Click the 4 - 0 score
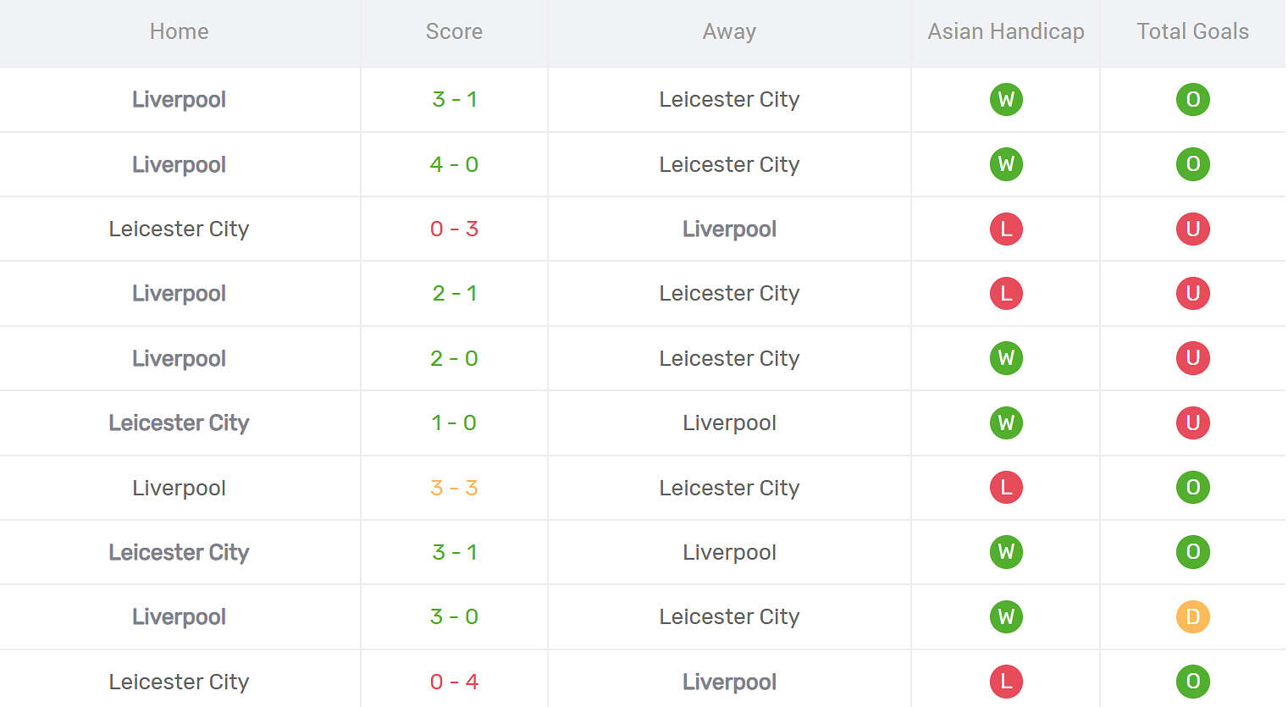Screen dimensions: 1288x707 tap(454, 164)
